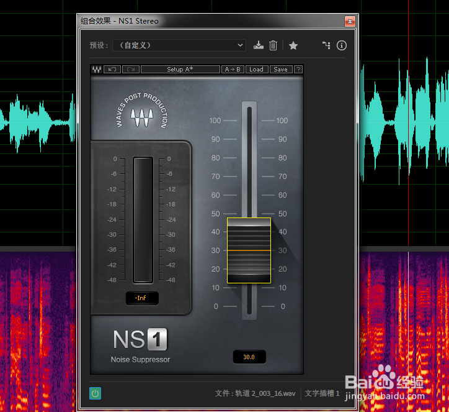The height and width of the screenshot is (412, 449).
Task: Click the Waves logo menu icon
Action: [97, 70]
